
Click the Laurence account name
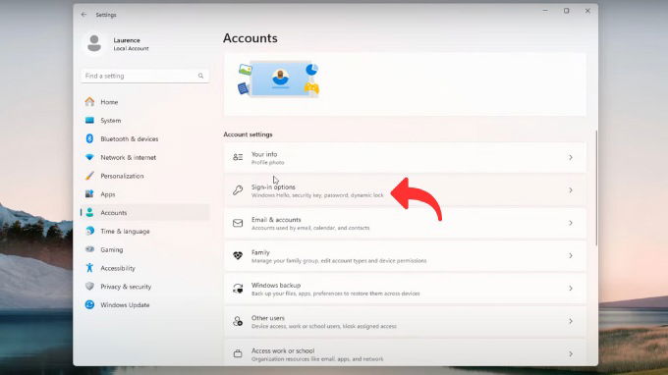click(127, 40)
